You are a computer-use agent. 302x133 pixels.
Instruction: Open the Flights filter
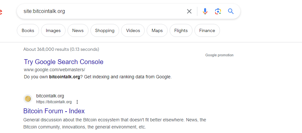[181, 30]
